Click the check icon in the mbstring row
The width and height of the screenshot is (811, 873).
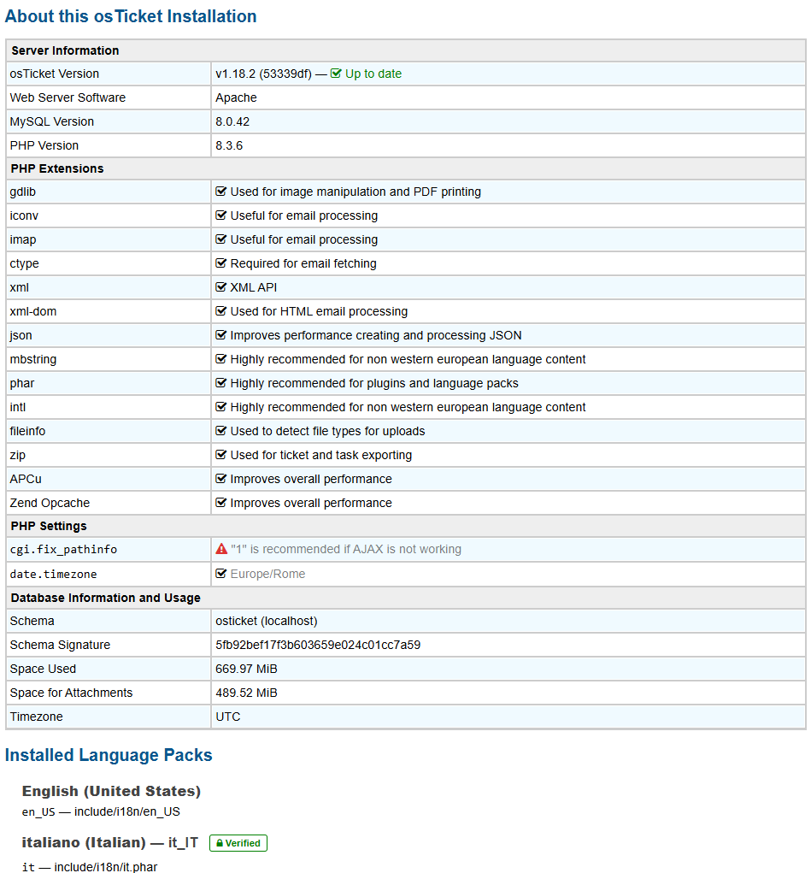[x=221, y=359]
